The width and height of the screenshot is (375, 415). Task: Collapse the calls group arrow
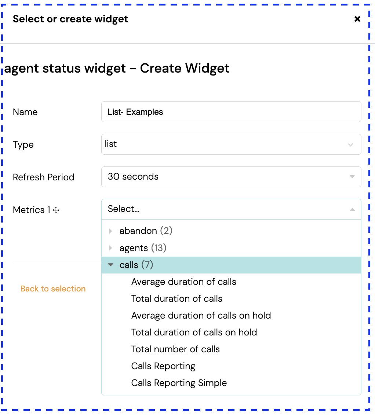click(x=110, y=265)
